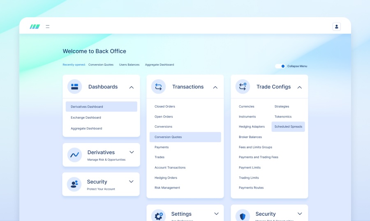The height and width of the screenshot is (221, 370).
Task: Open Risk Management in Transactions
Action: (x=167, y=188)
